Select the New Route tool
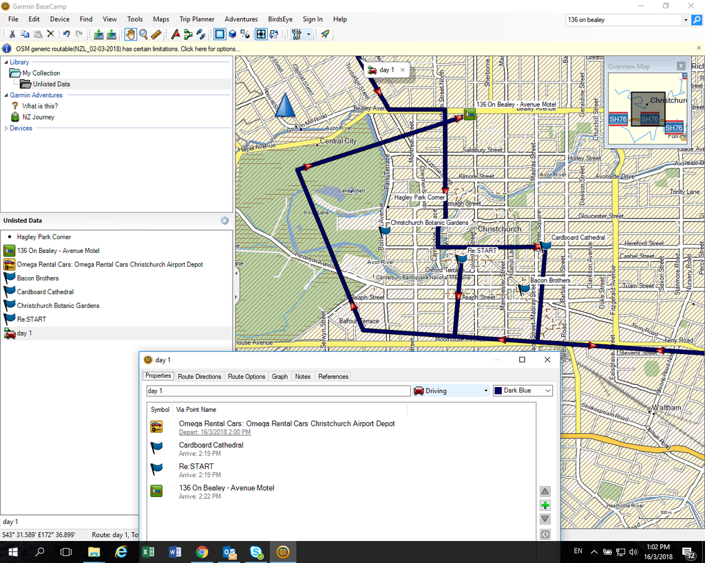This screenshot has width=705, height=563. coord(188,34)
